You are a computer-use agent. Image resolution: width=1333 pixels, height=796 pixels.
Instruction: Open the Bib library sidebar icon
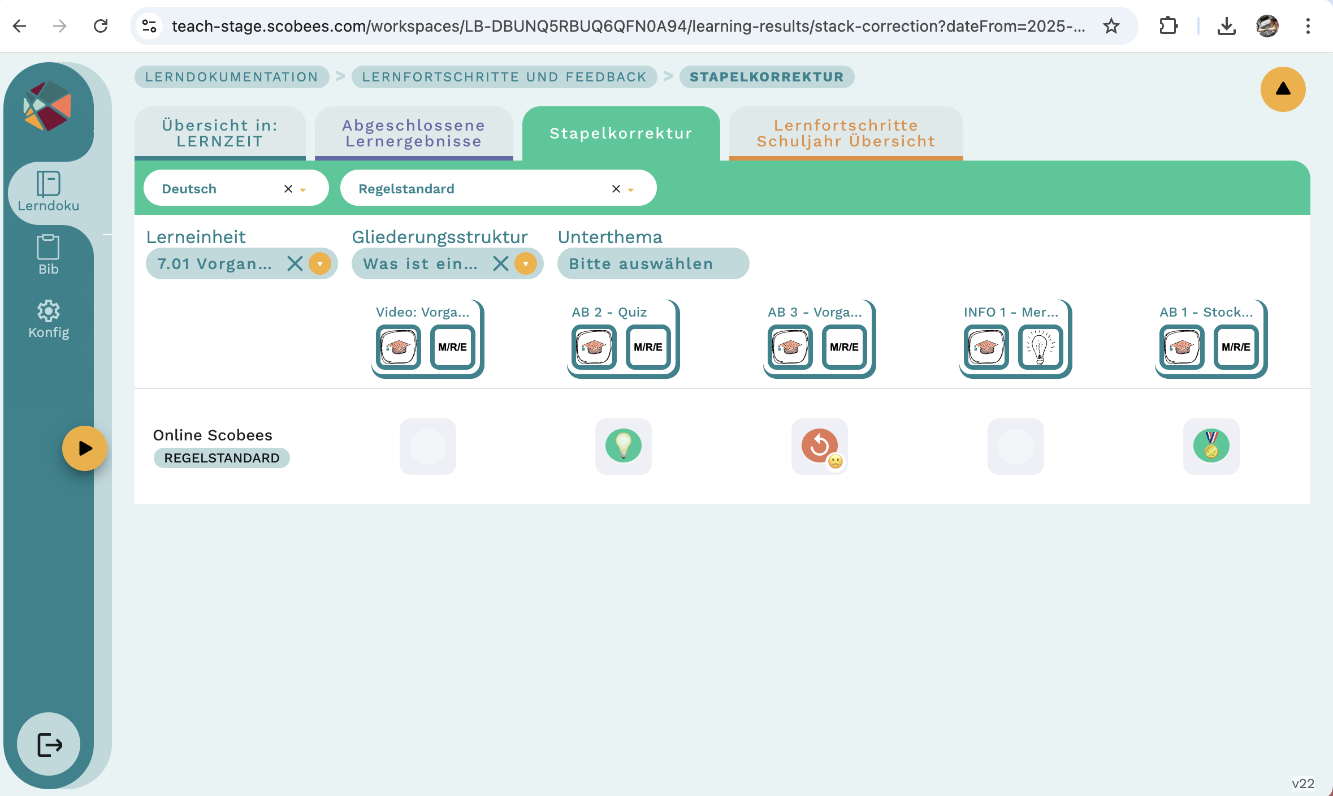coord(49,254)
